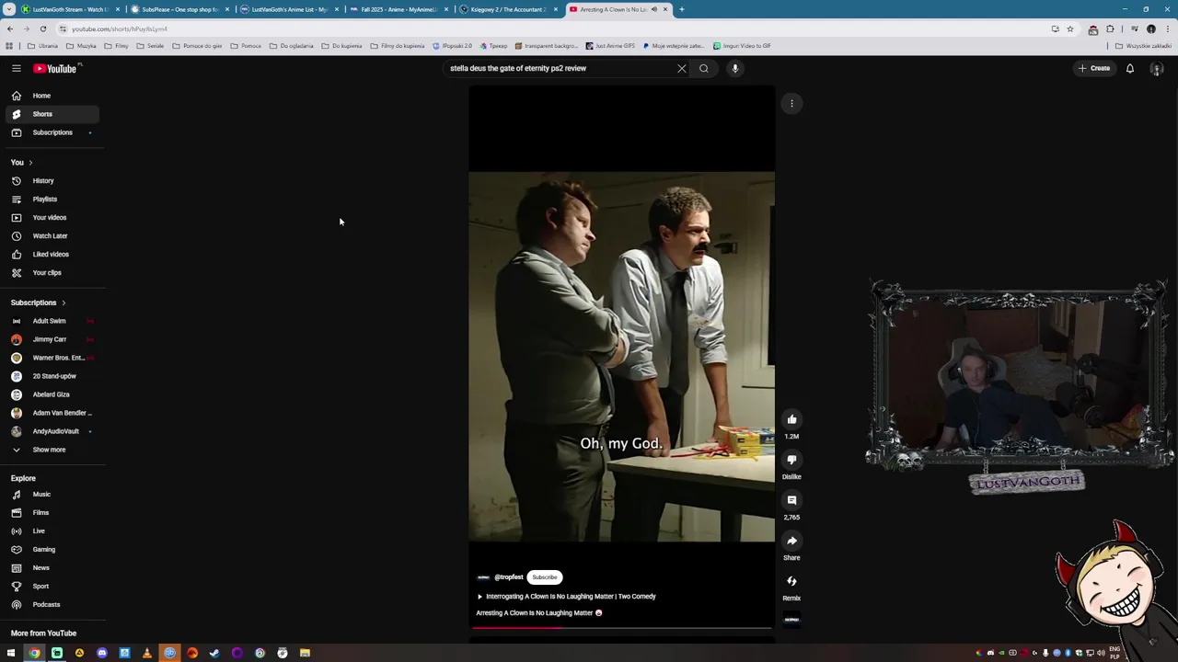This screenshot has width=1178, height=662.
Task: Open Liked videos list
Action: 52,254
